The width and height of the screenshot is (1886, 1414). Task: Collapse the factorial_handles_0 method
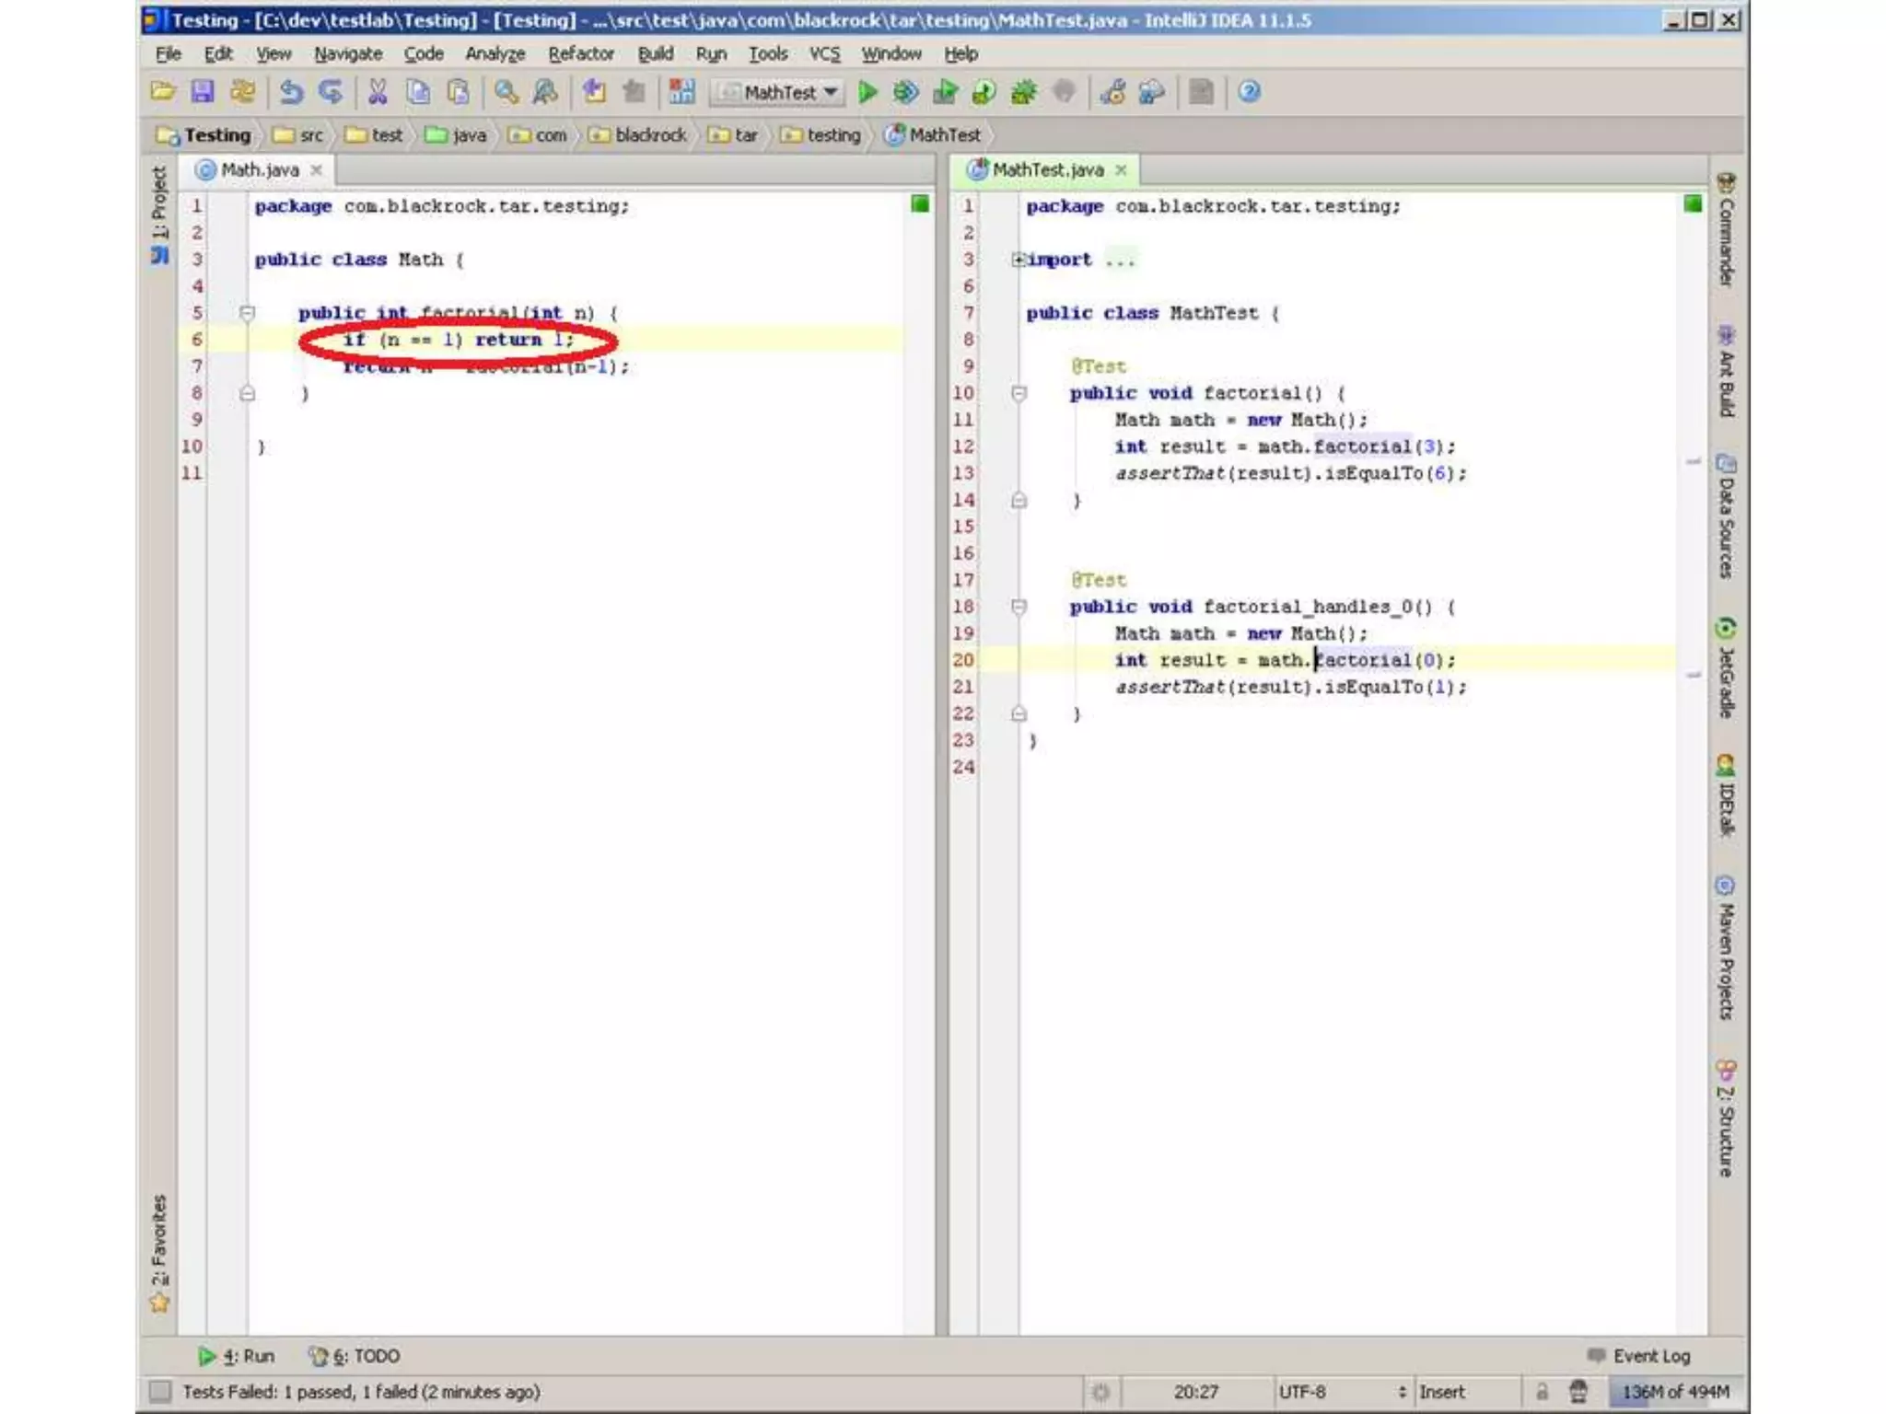point(1019,607)
